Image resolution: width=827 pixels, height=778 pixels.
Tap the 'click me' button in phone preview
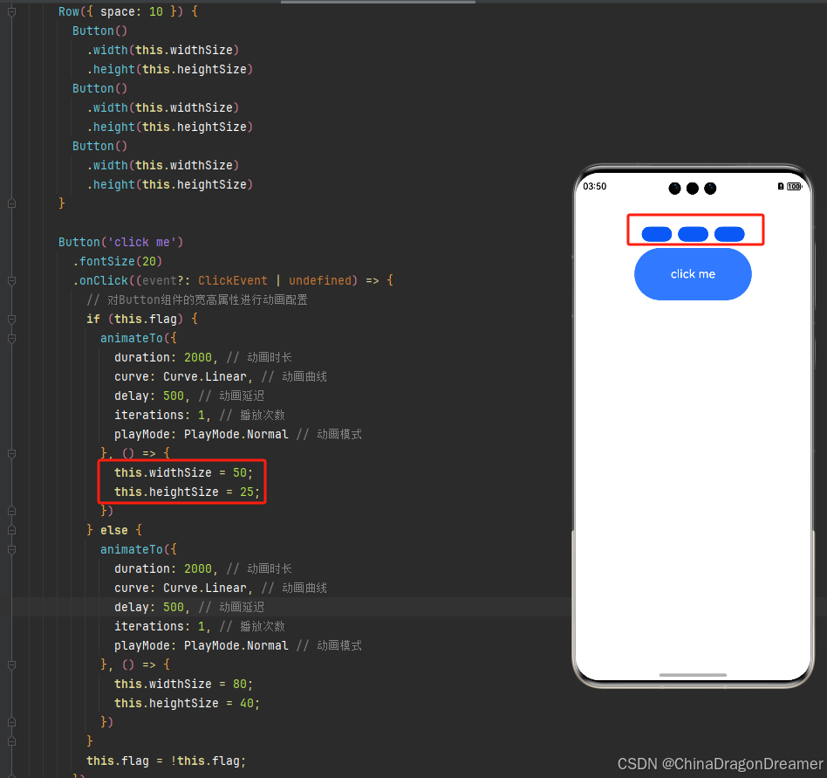point(693,274)
